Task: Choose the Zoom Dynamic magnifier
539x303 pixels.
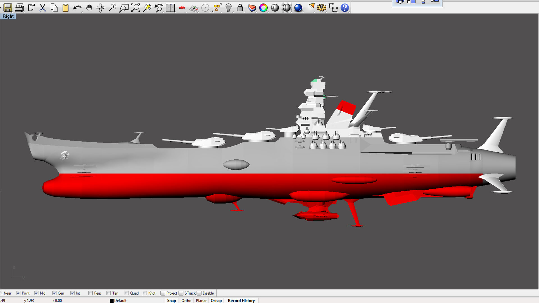Action: (112, 8)
